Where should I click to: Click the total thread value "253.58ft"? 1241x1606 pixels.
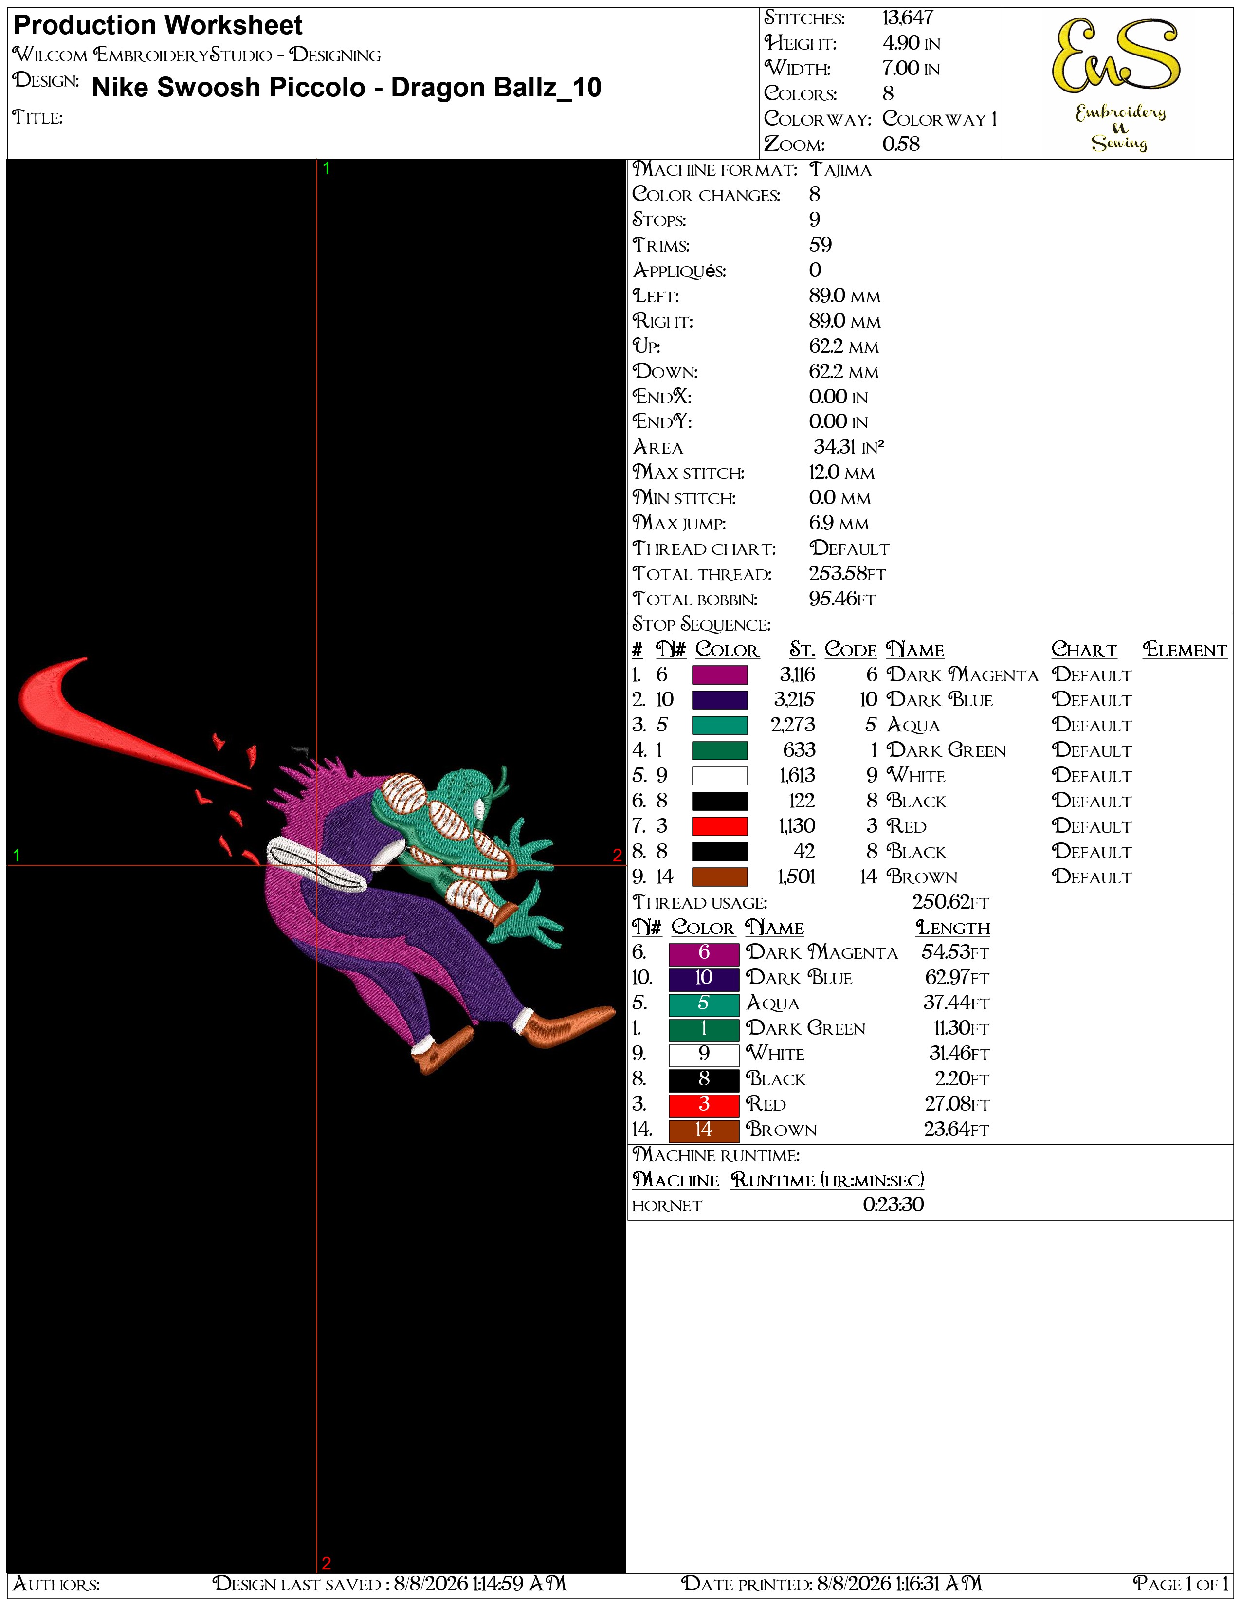click(848, 574)
